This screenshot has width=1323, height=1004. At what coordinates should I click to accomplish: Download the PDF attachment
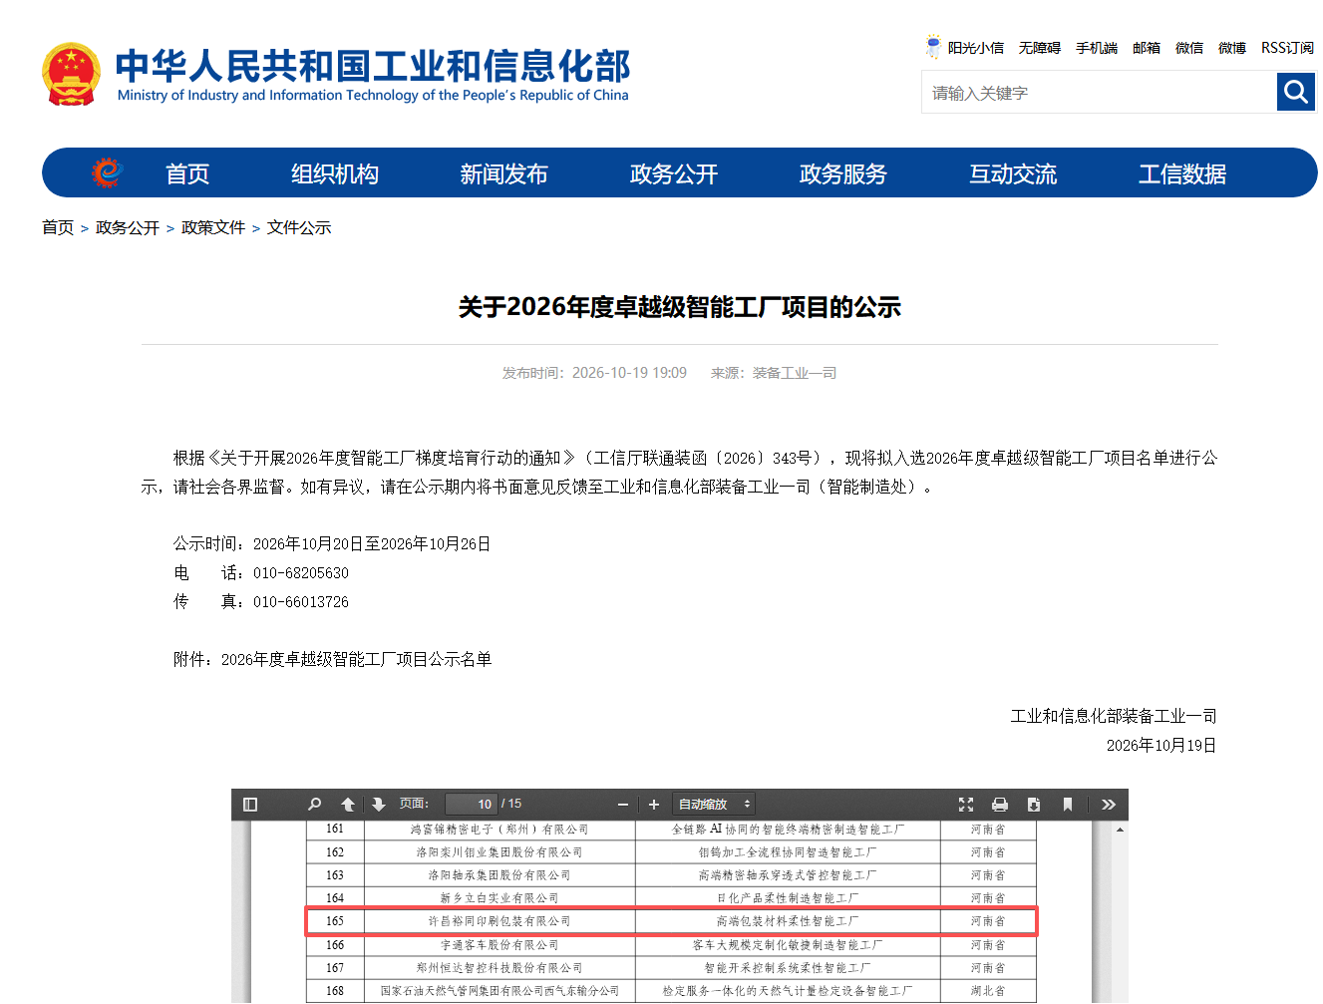(x=1034, y=805)
